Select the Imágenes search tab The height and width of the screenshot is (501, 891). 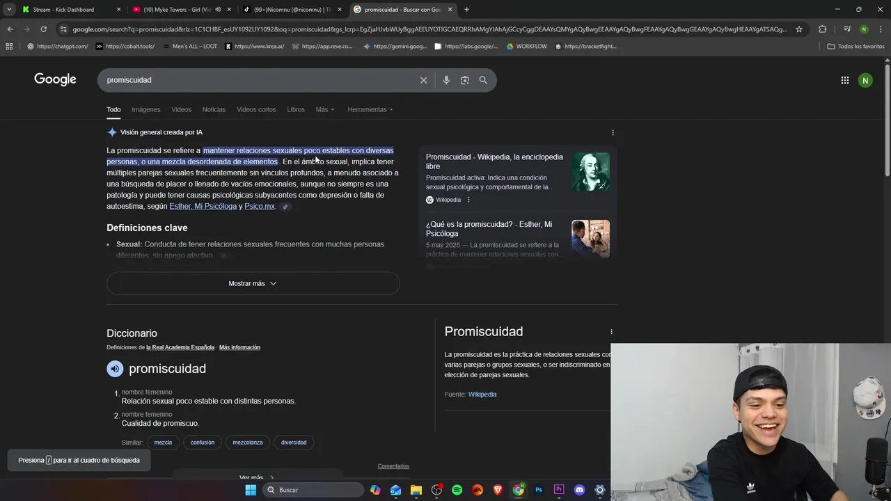(x=146, y=109)
